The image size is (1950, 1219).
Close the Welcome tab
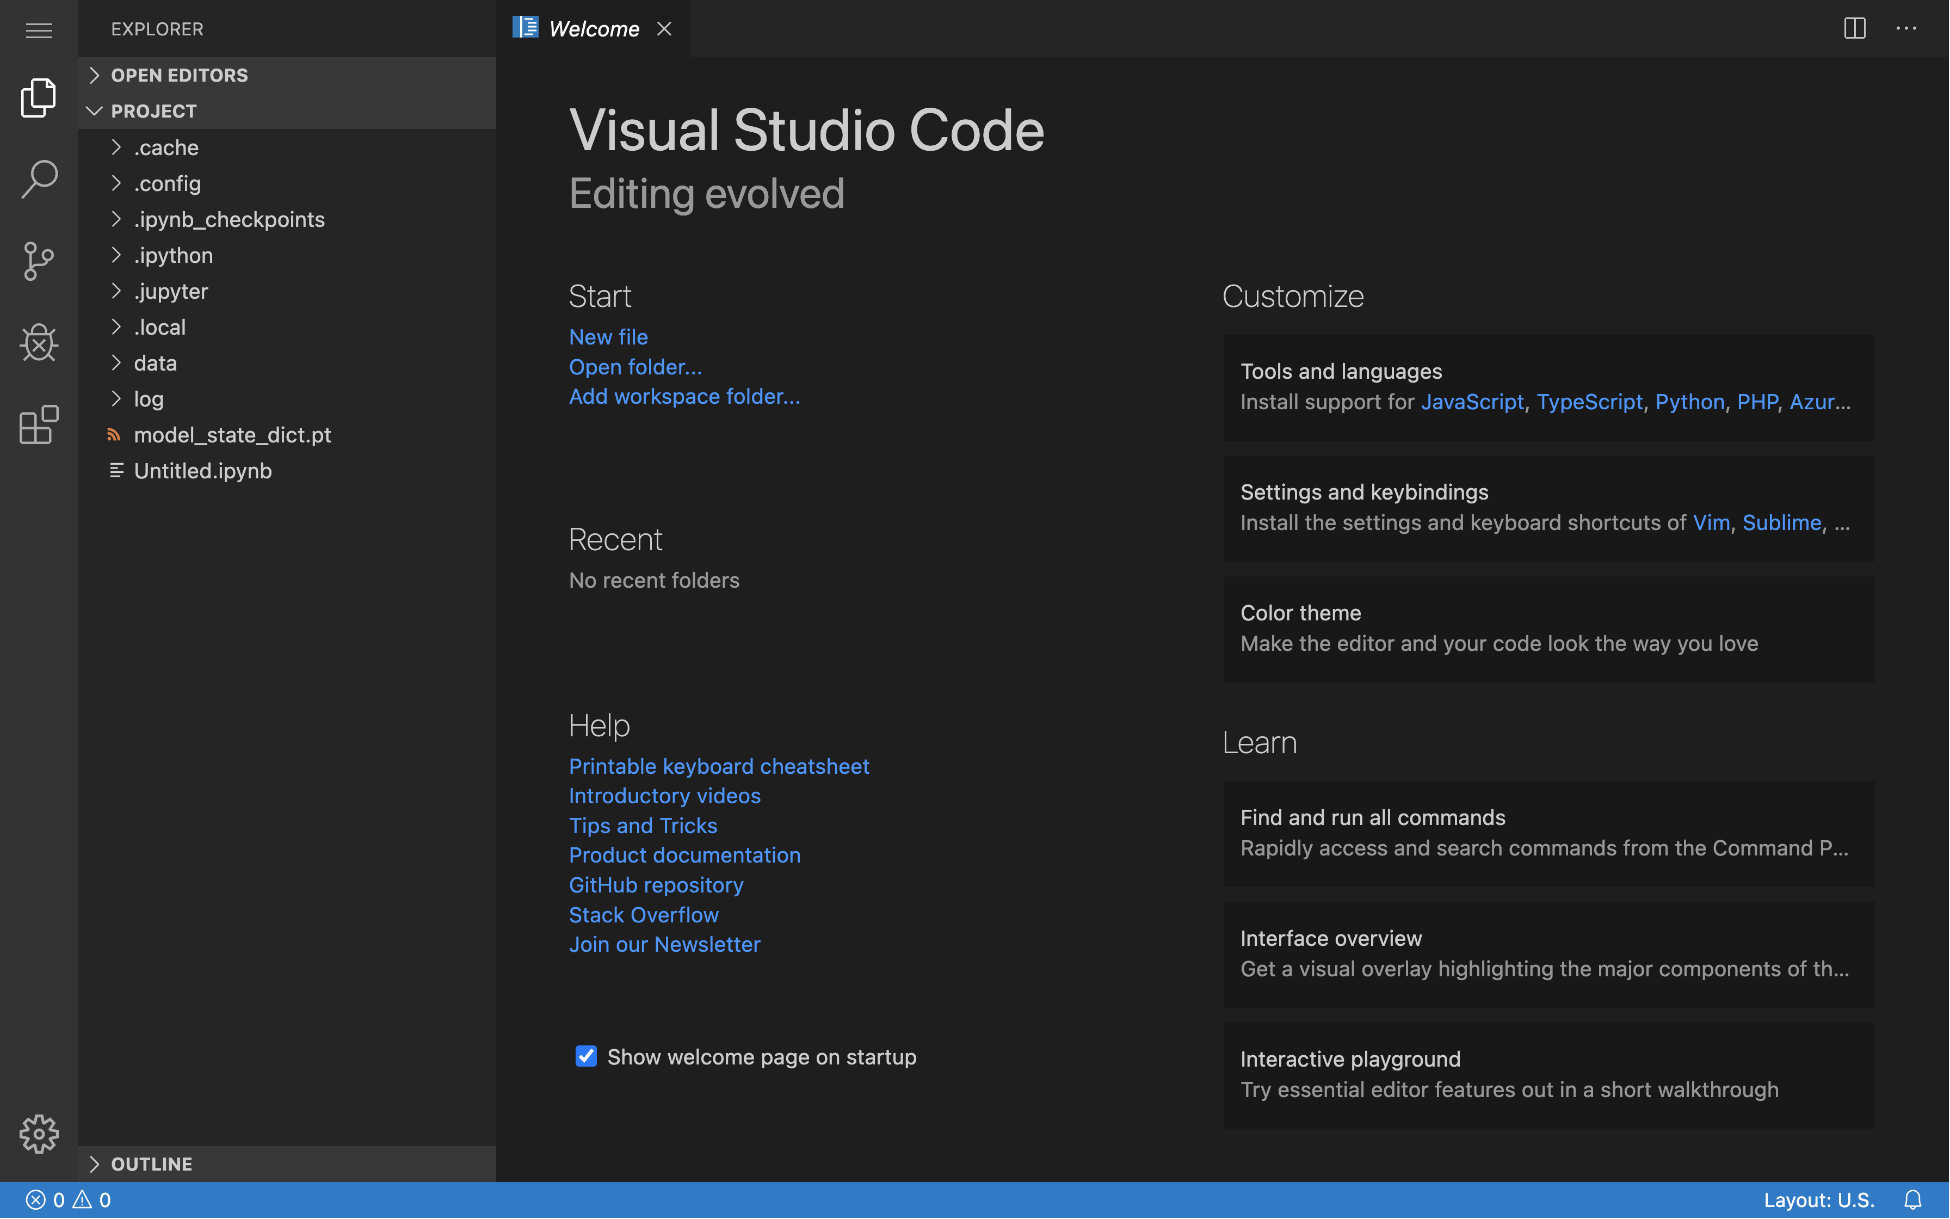664,29
